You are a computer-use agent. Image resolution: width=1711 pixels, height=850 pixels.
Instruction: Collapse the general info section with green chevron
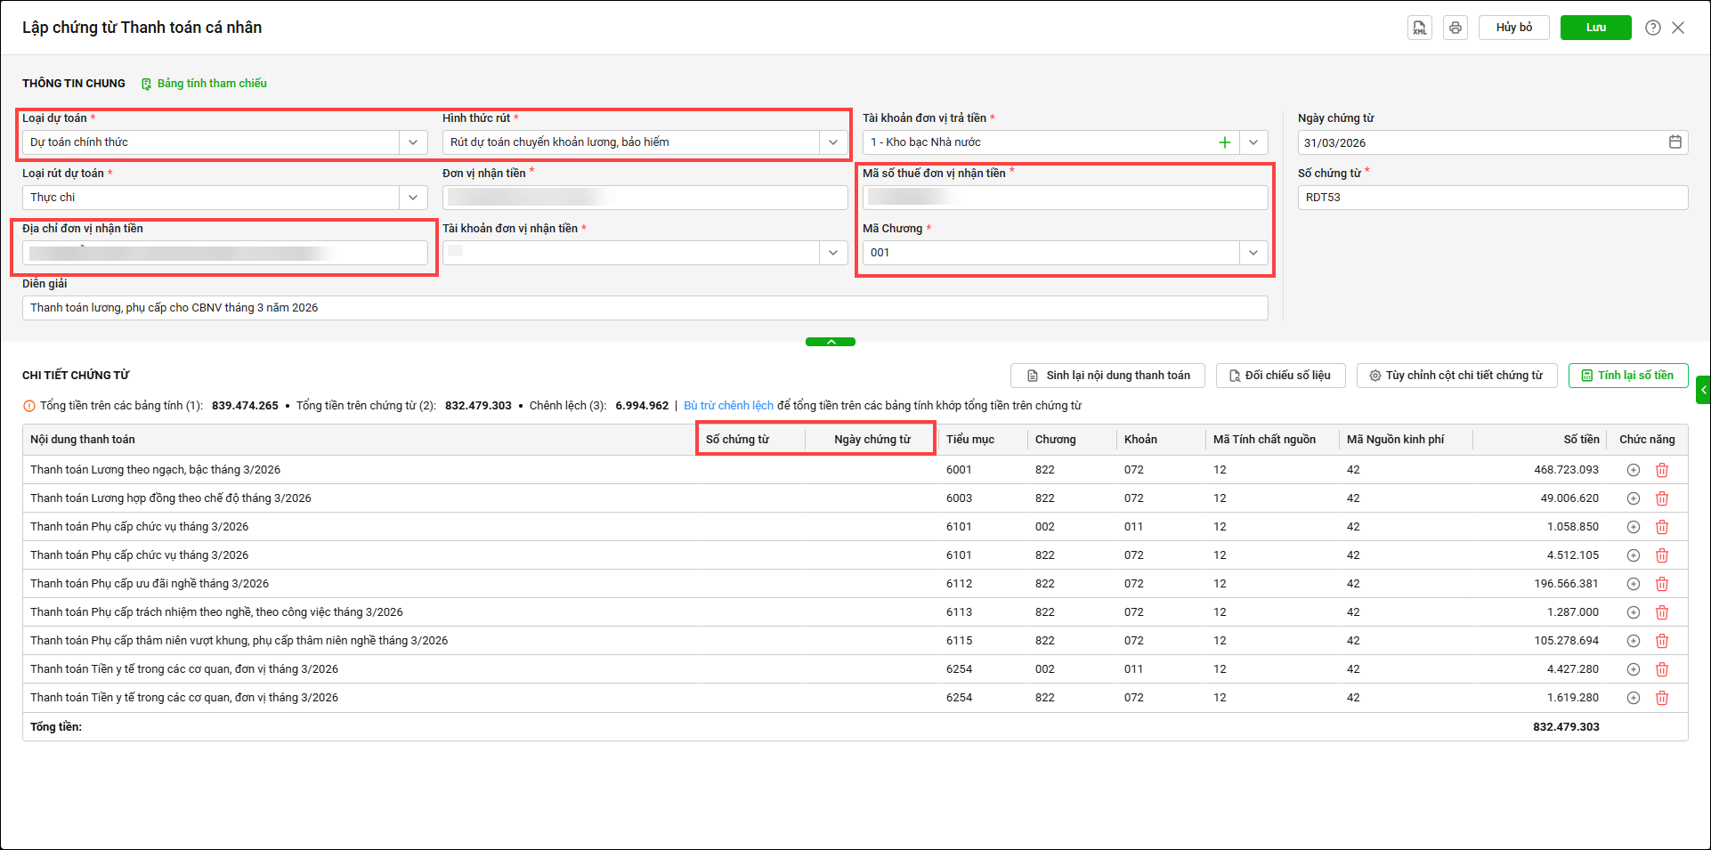pos(830,342)
